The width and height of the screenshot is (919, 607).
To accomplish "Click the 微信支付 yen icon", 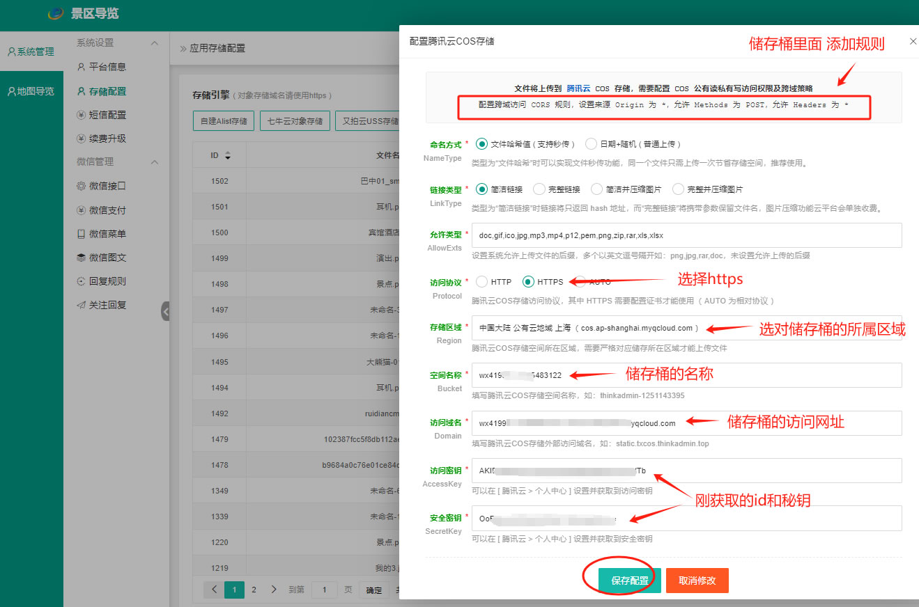I will (x=82, y=210).
